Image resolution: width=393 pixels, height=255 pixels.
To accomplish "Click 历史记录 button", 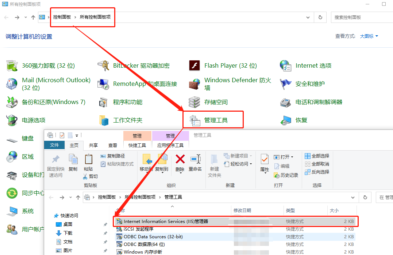I will tap(286, 175).
